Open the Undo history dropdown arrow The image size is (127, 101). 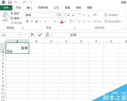coord(19,2)
